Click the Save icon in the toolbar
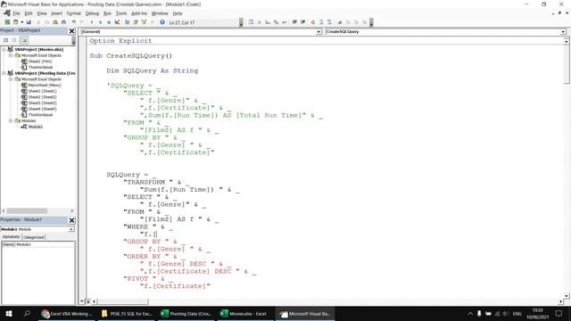 tap(29, 22)
